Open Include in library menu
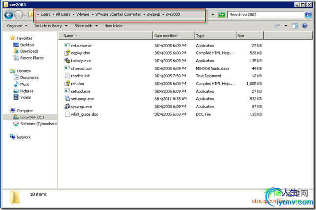 [x=51, y=26]
